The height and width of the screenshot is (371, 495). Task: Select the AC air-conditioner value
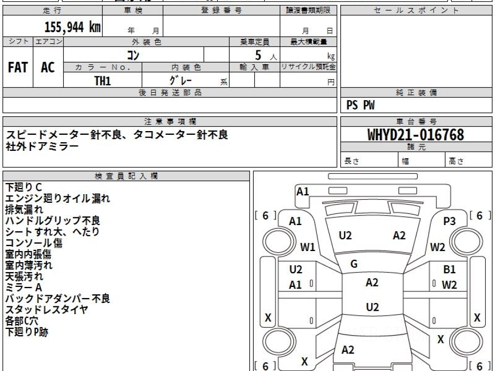(x=48, y=68)
